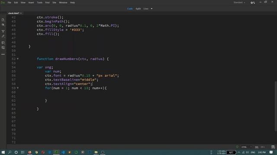This screenshot has width=277, height=155.
Task: Click the 'px arial' string on line 56
Action: click(107, 76)
